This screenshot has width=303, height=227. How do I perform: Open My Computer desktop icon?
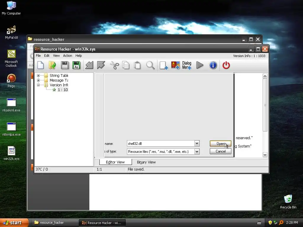pyautogui.click(x=11, y=8)
